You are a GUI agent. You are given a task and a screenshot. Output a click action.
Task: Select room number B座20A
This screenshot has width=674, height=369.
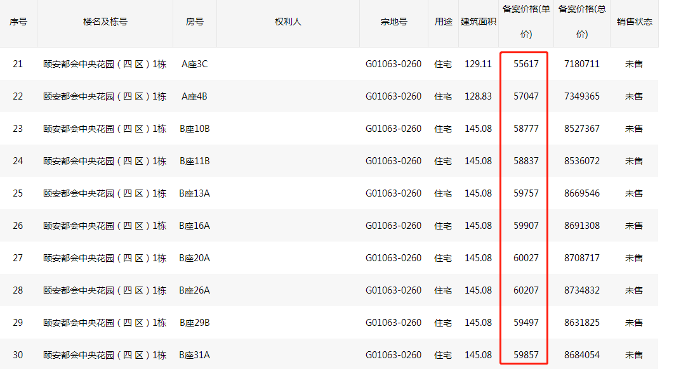(195, 258)
